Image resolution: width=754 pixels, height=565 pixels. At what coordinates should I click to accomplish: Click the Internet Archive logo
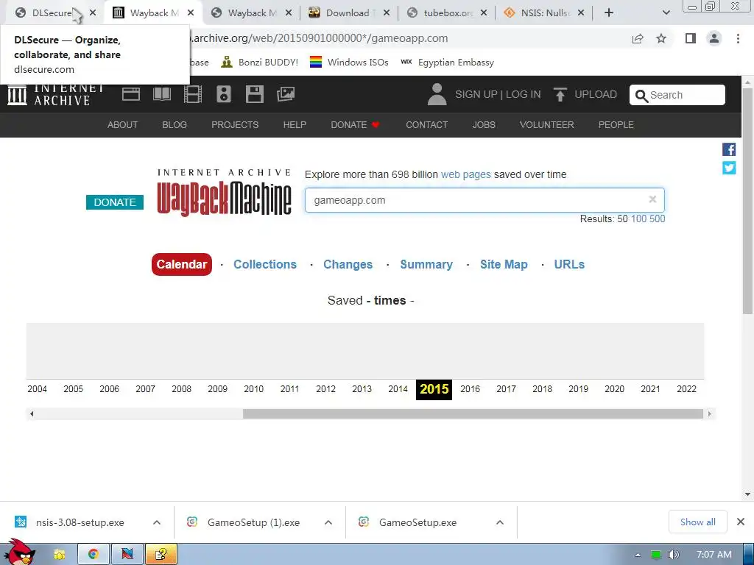(55, 95)
